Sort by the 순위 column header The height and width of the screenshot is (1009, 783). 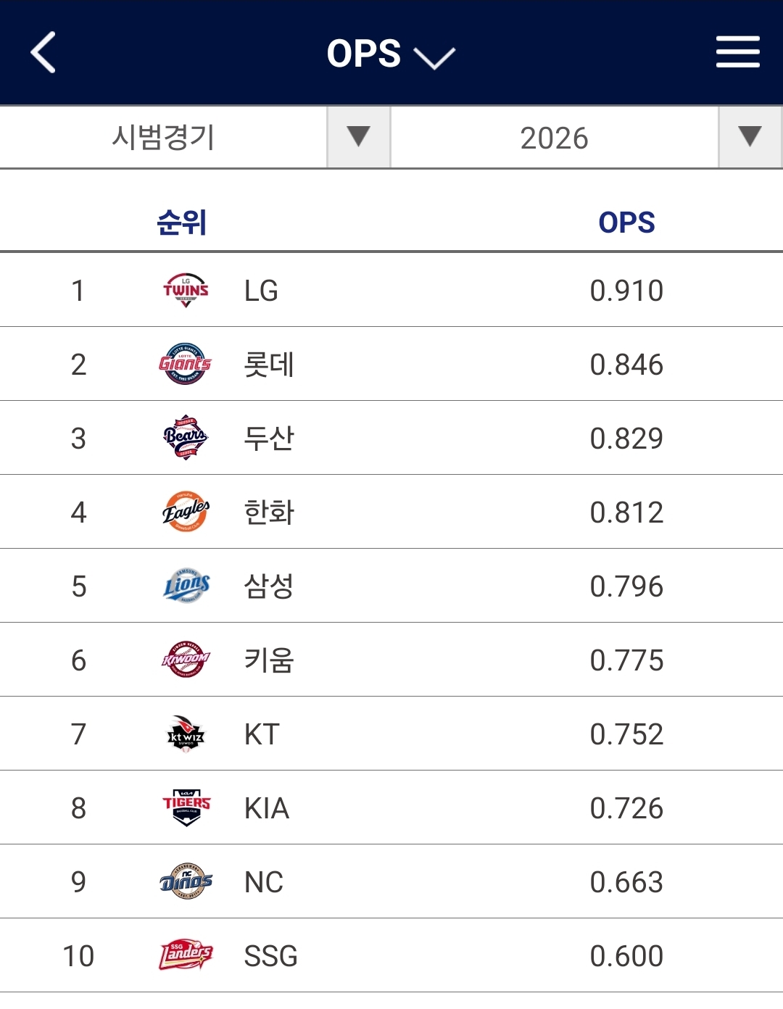pos(182,223)
